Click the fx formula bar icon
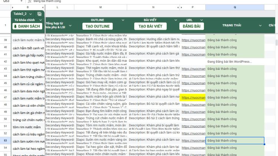This screenshot has width=278, height=156. pyautogui.click(x=29, y=1)
